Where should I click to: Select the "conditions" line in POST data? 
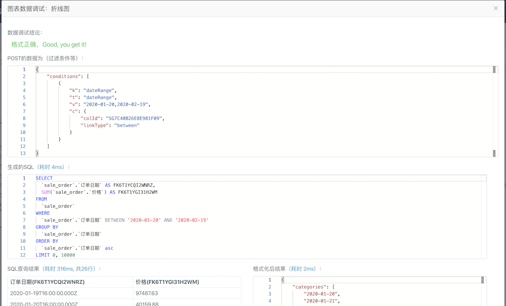(68, 76)
